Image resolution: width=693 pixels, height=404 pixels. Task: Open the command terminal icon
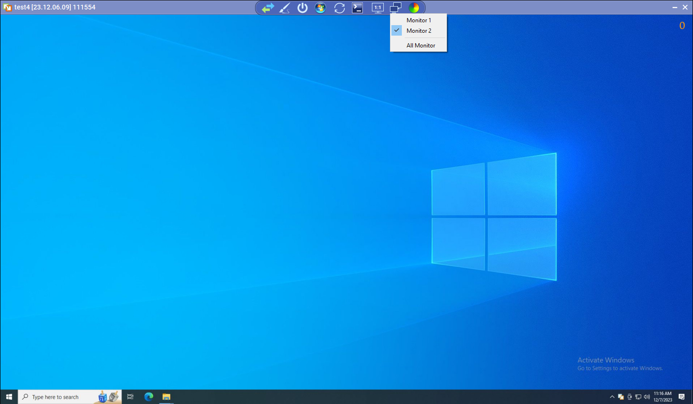[358, 8]
